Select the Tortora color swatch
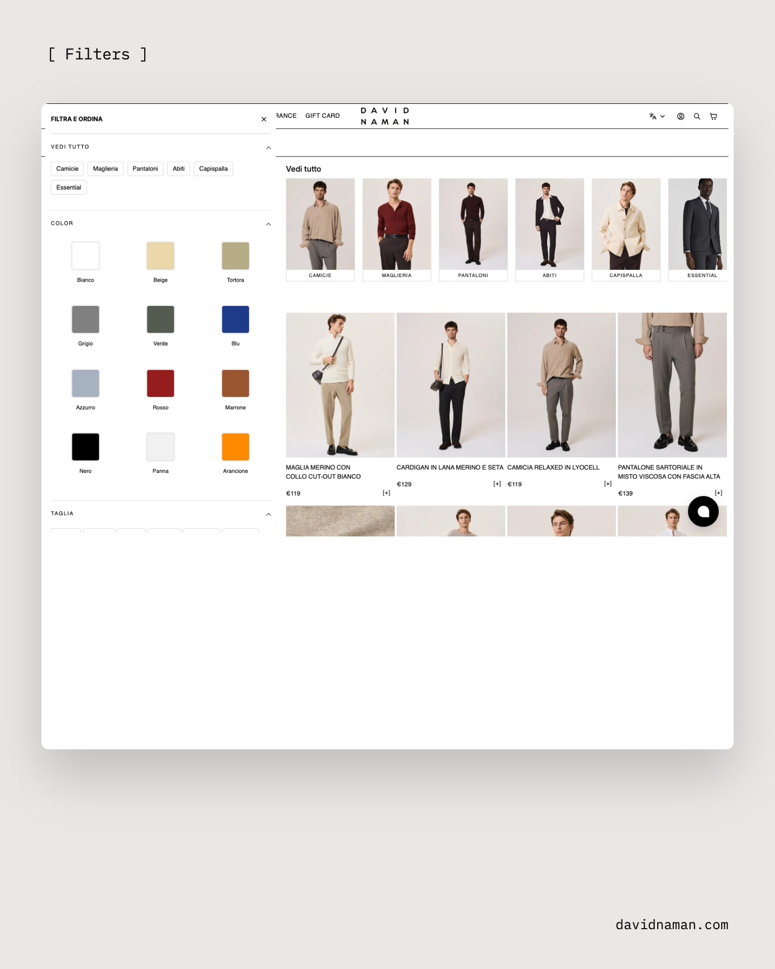The image size is (775, 969). (236, 256)
